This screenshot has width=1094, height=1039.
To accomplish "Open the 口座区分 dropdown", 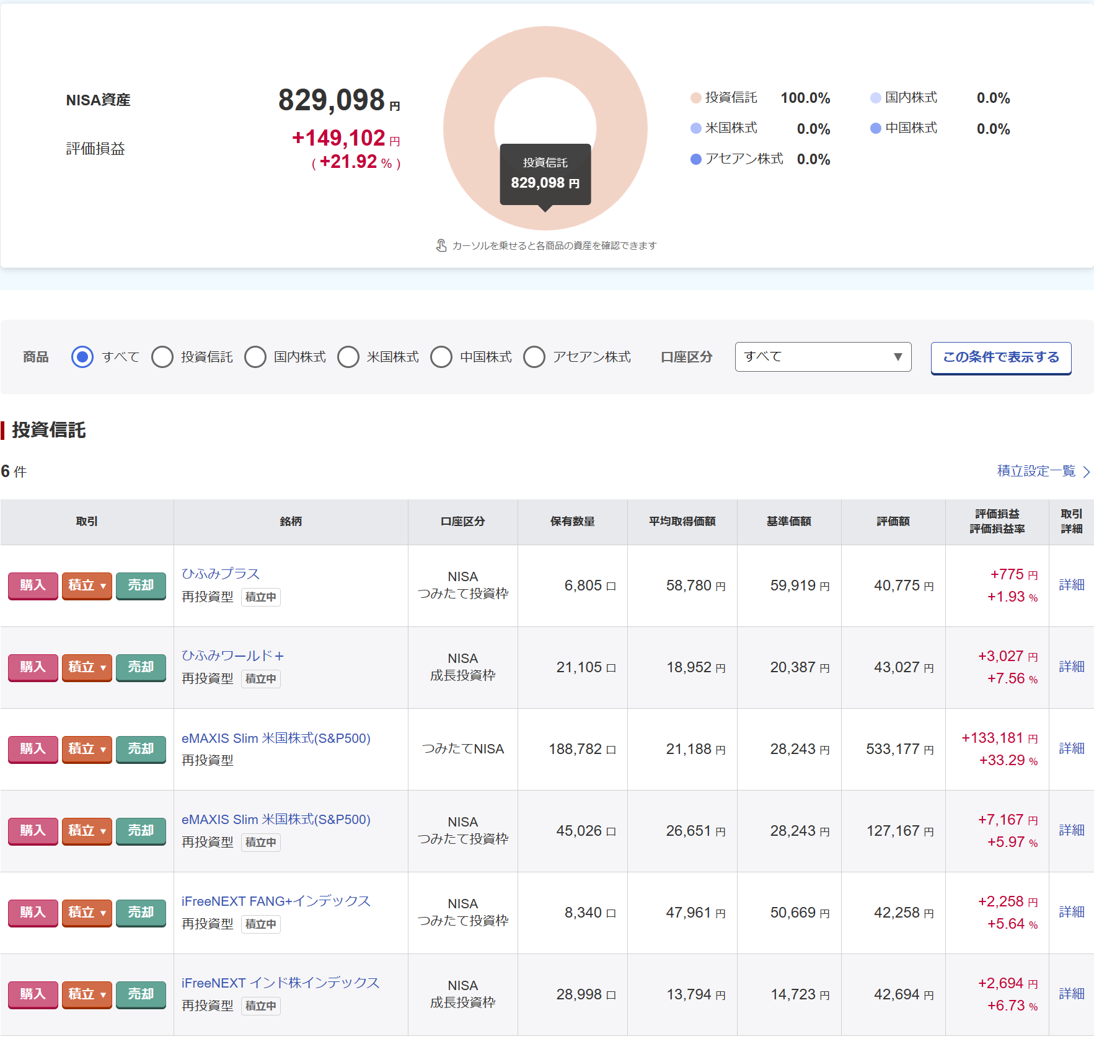I will [823, 357].
